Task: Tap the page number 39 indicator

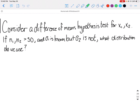Action: (x=138, y=94)
